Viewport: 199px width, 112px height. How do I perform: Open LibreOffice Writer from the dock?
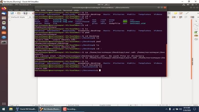tap(4, 28)
